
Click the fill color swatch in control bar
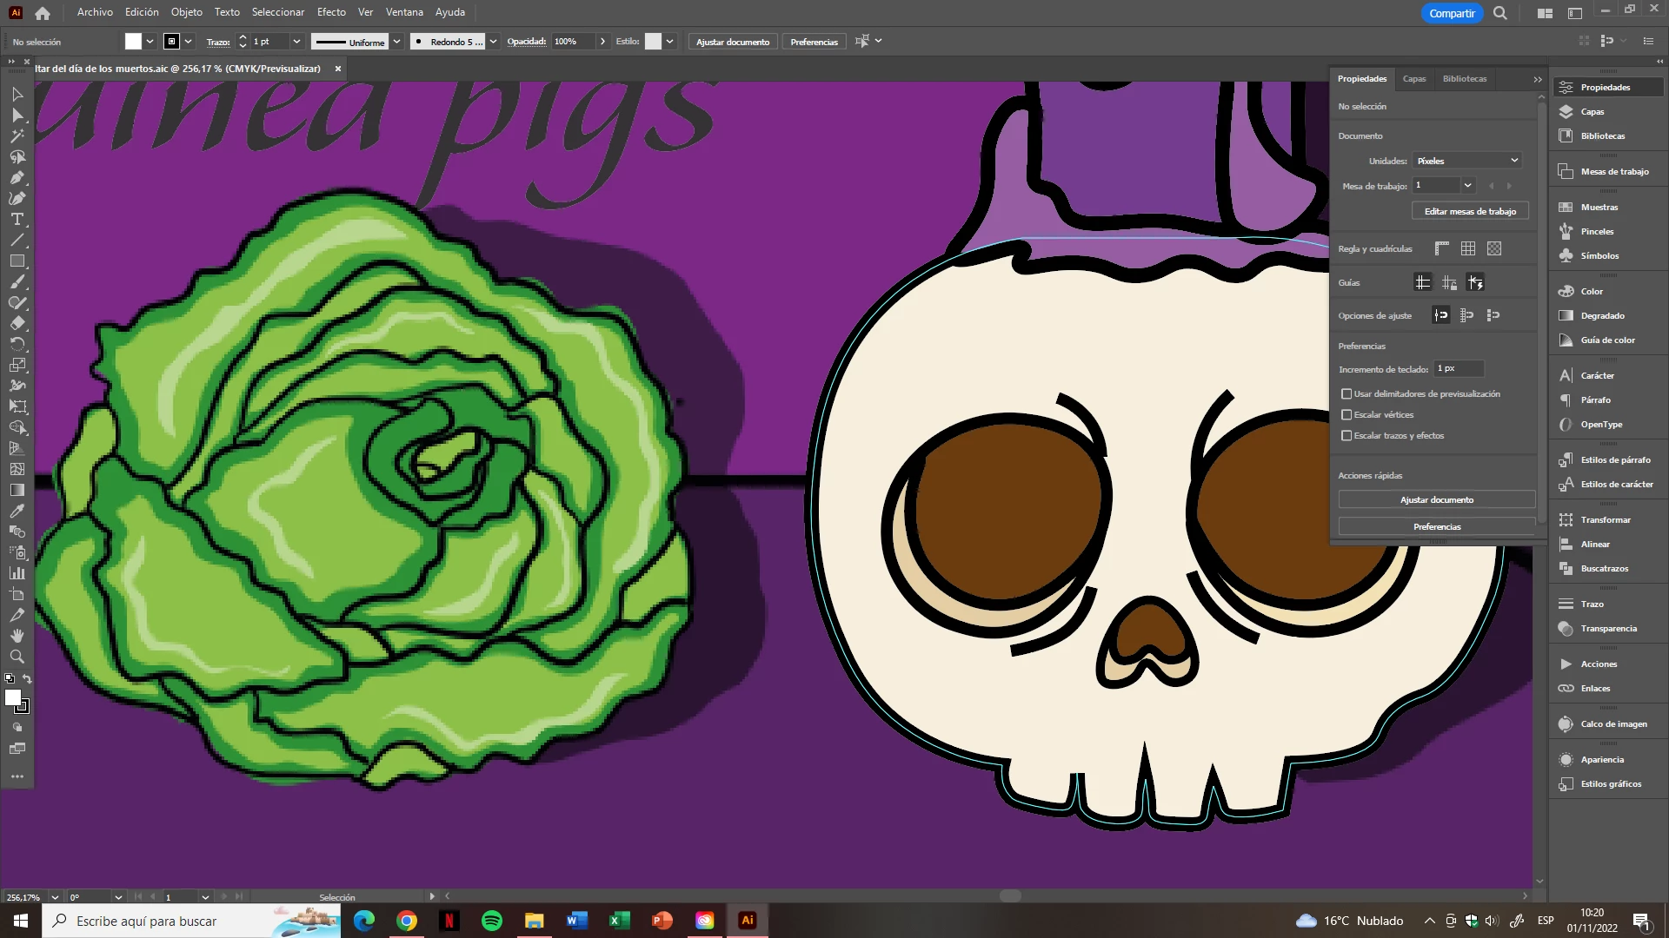(133, 41)
